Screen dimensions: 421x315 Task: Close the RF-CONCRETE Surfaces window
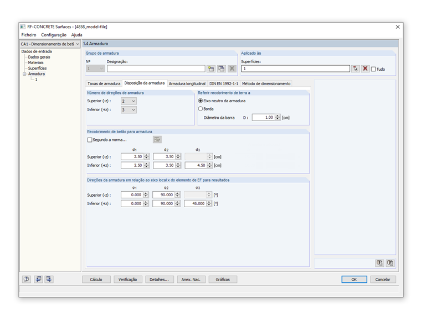[398, 27]
